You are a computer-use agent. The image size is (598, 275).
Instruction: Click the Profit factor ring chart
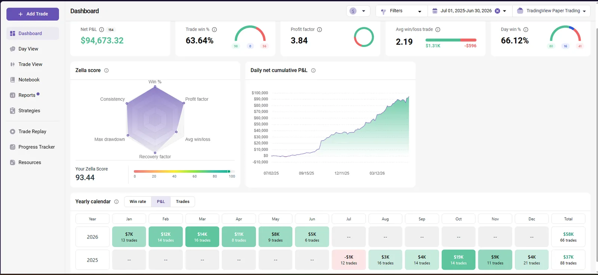tap(364, 37)
